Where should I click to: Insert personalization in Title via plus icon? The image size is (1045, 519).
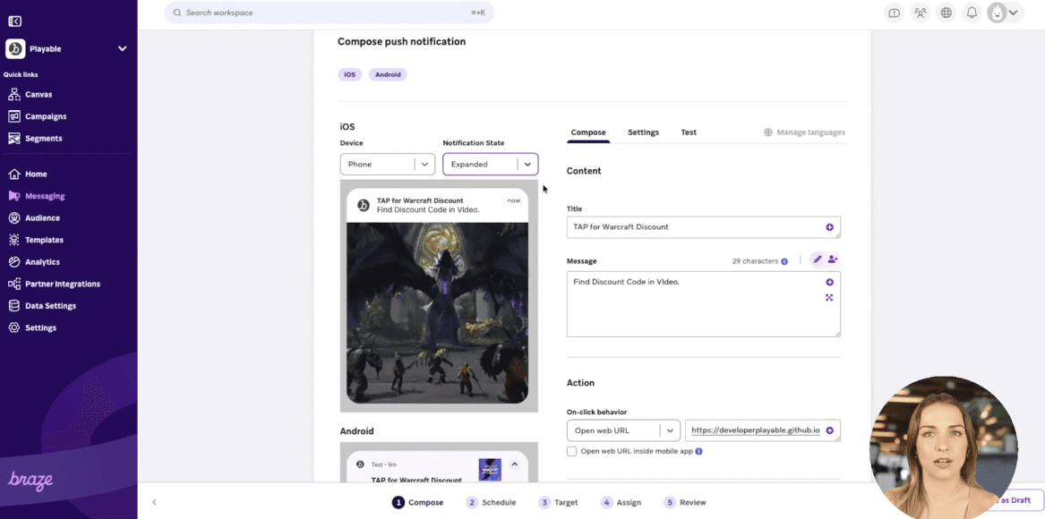(830, 227)
